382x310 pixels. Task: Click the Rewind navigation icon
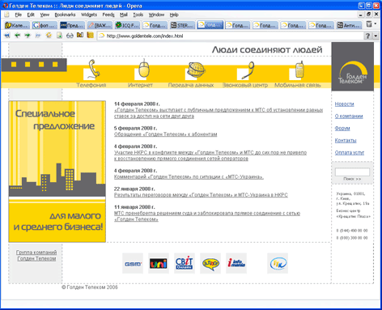coord(7,36)
